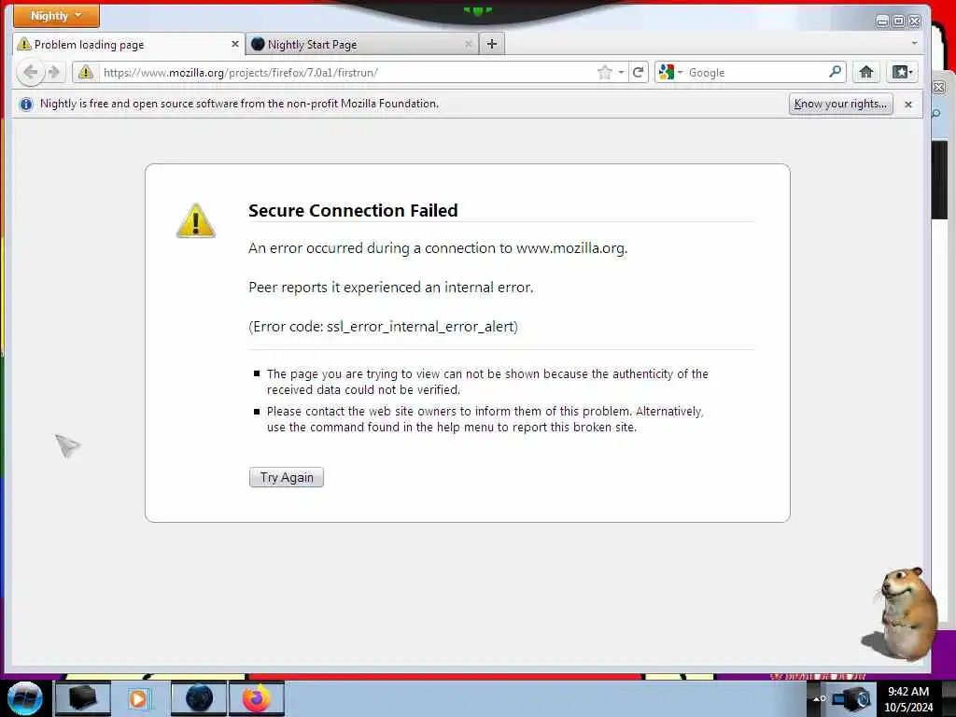Open Know your rights button
The width and height of the screenshot is (956, 717).
tap(841, 105)
